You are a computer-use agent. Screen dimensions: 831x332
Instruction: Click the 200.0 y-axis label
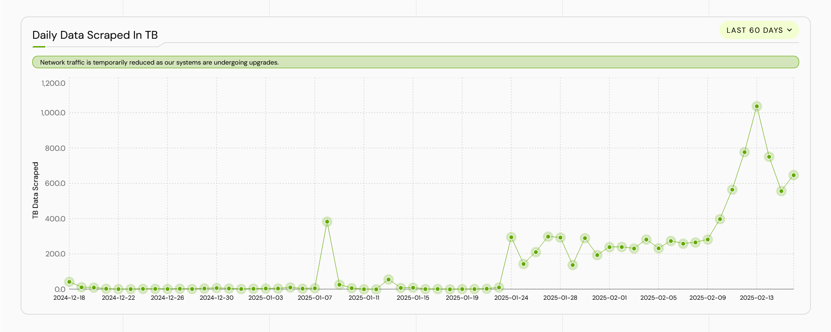tap(55, 254)
